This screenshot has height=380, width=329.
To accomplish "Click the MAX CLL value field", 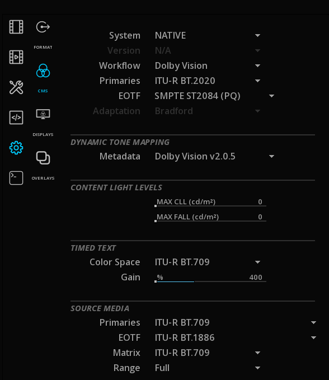I will (210, 202).
